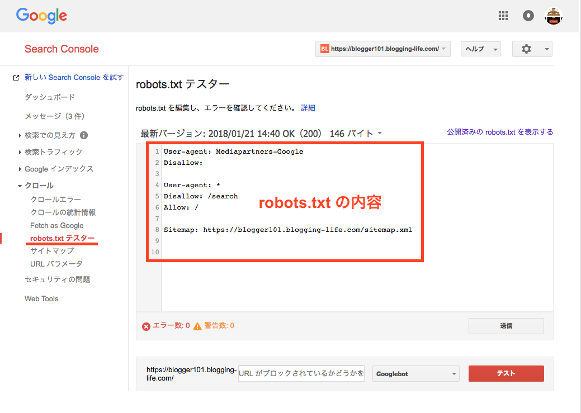
Task: Click the エラー数: 0 text
Action: tap(171, 326)
